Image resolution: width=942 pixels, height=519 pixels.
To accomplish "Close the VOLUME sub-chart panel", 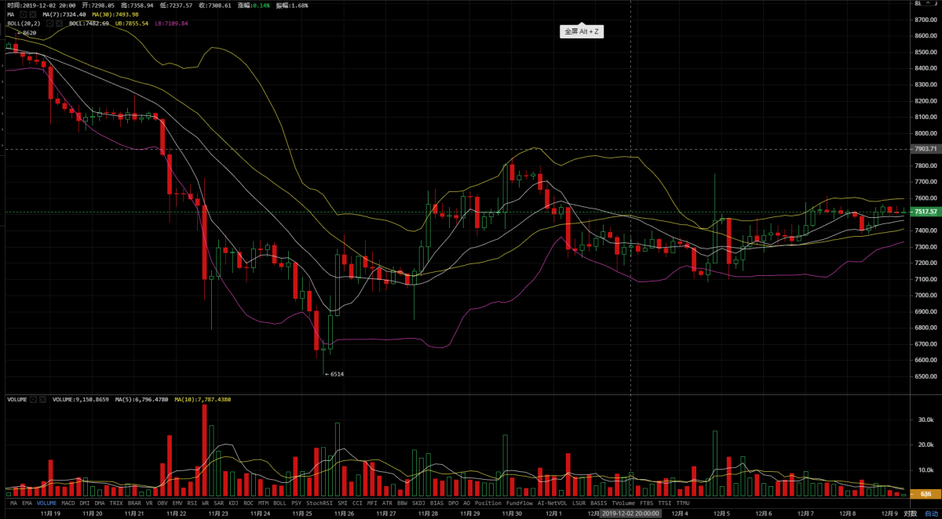I will 43,399.
